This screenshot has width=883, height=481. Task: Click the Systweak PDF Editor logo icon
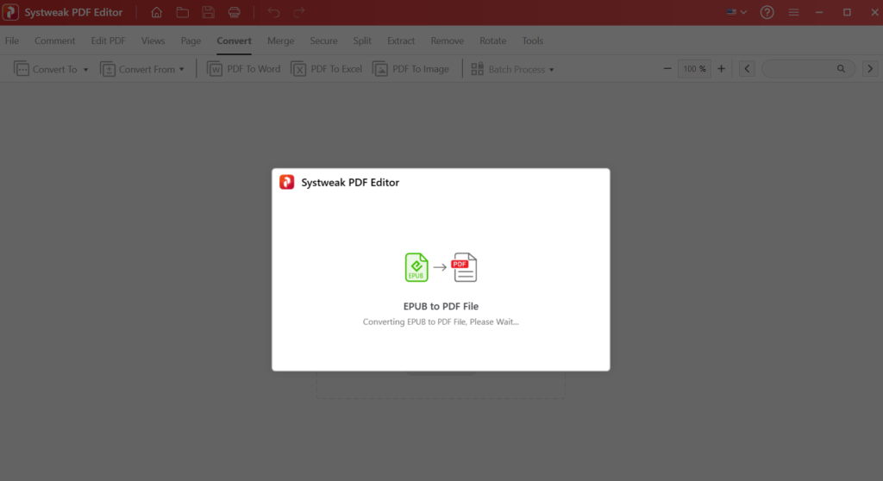10,12
